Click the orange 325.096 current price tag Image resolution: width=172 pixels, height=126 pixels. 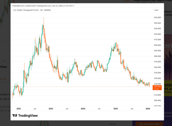click(x=157, y=87)
